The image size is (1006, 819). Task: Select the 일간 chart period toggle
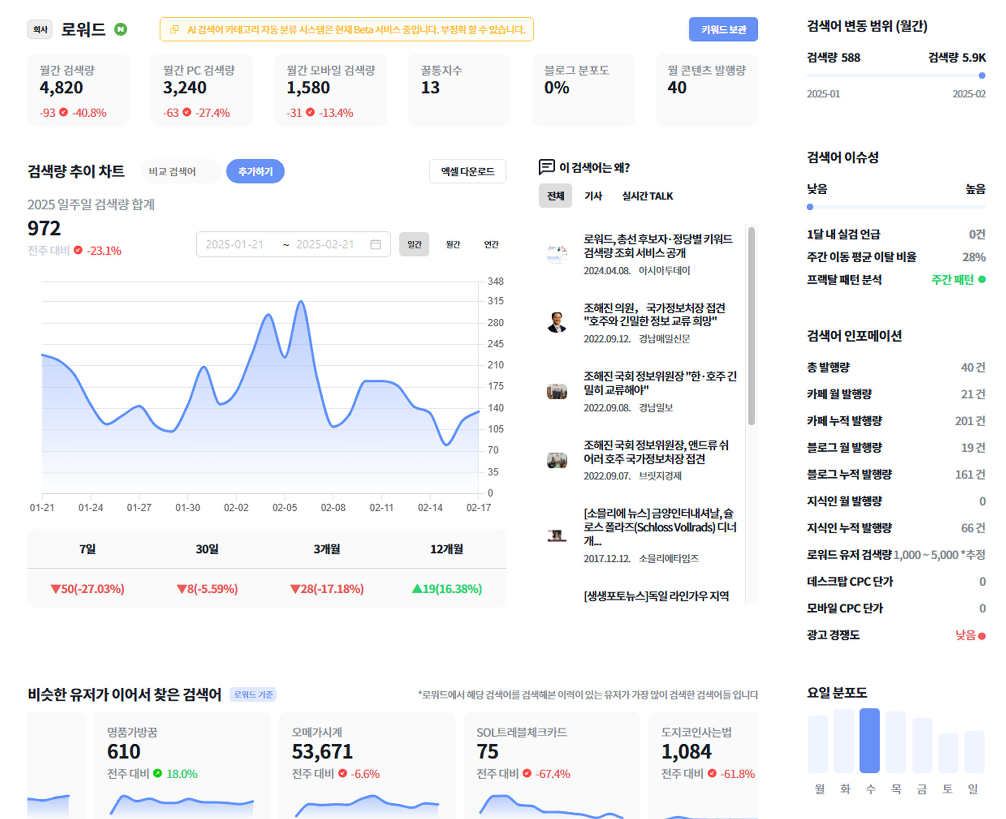coord(414,245)
